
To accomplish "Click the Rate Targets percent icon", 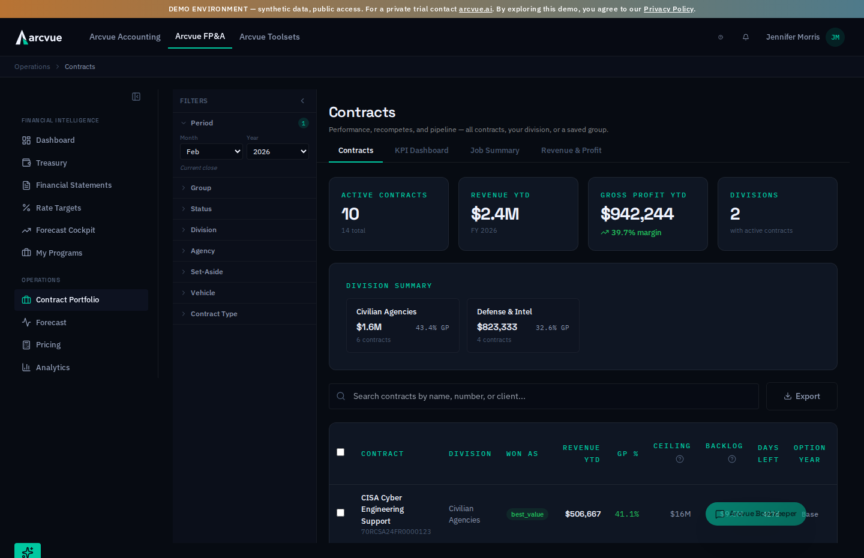I will point(26,208).
